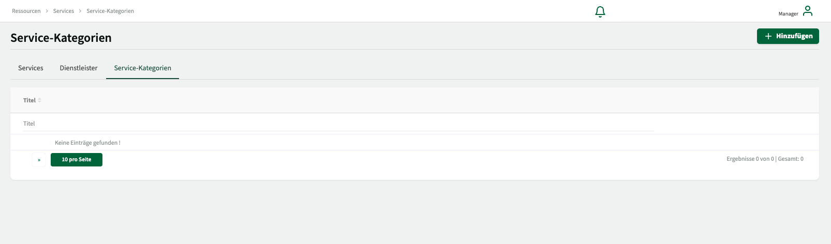
Task: Select the Service-Kategorien tab
Action: click(142, 68)
